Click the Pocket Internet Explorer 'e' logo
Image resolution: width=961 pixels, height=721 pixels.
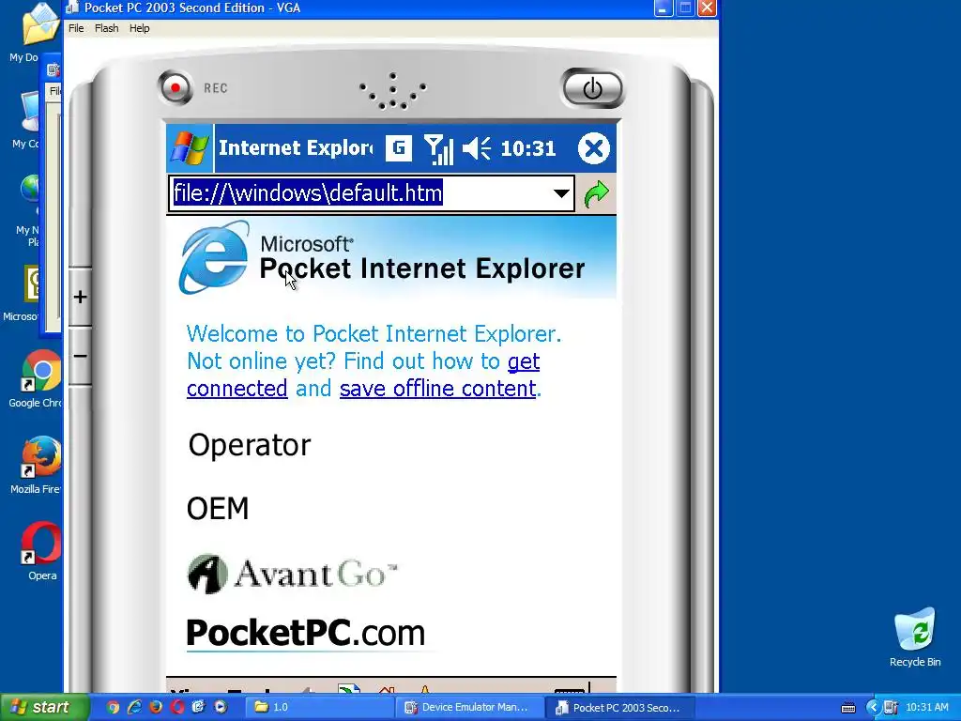tap(214, 257)
